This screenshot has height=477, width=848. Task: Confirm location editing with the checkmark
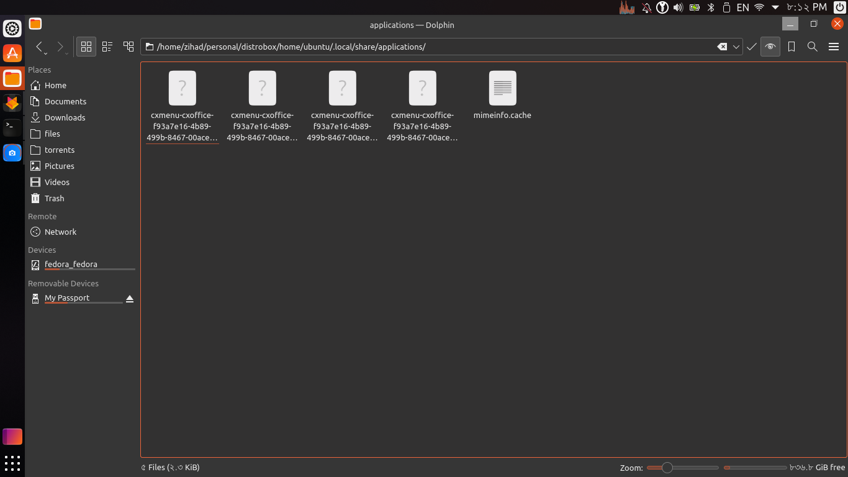751,47
